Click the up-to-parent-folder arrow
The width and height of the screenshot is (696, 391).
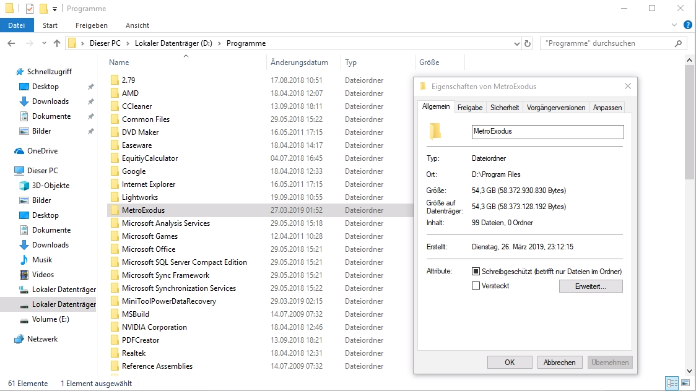pos(58,43)
